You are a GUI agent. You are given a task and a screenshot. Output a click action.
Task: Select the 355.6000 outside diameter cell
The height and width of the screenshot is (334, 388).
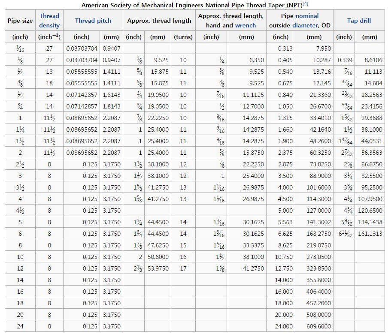tap(314, 280)
